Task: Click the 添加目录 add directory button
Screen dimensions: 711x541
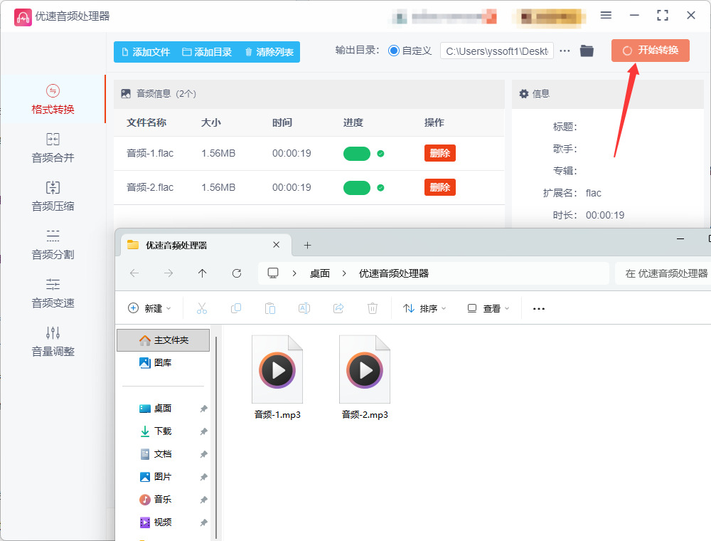Action: click(x=207, y=52)
